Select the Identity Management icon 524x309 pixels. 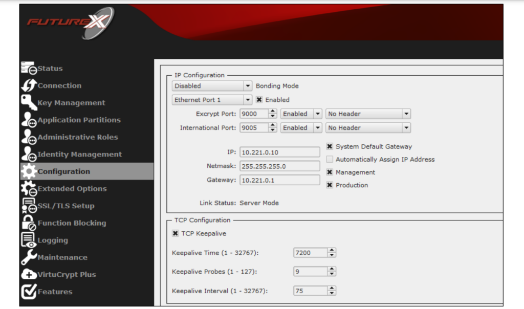(28, 154)
